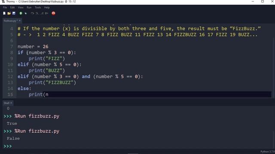Click the value 26 on line 7
The image size is (275, 154).
(46, 47)
